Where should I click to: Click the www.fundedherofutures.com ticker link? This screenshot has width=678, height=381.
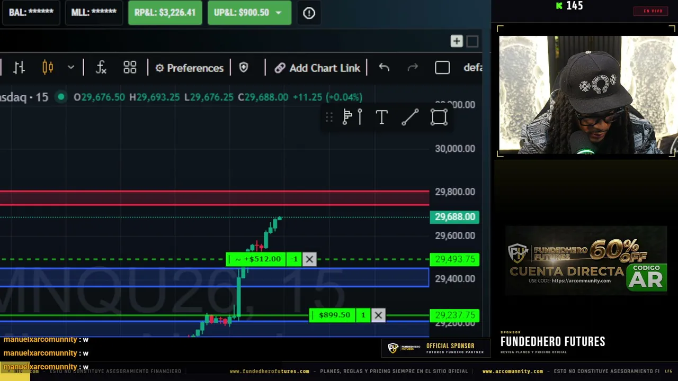pyautogui.click(x=269, y=371)
